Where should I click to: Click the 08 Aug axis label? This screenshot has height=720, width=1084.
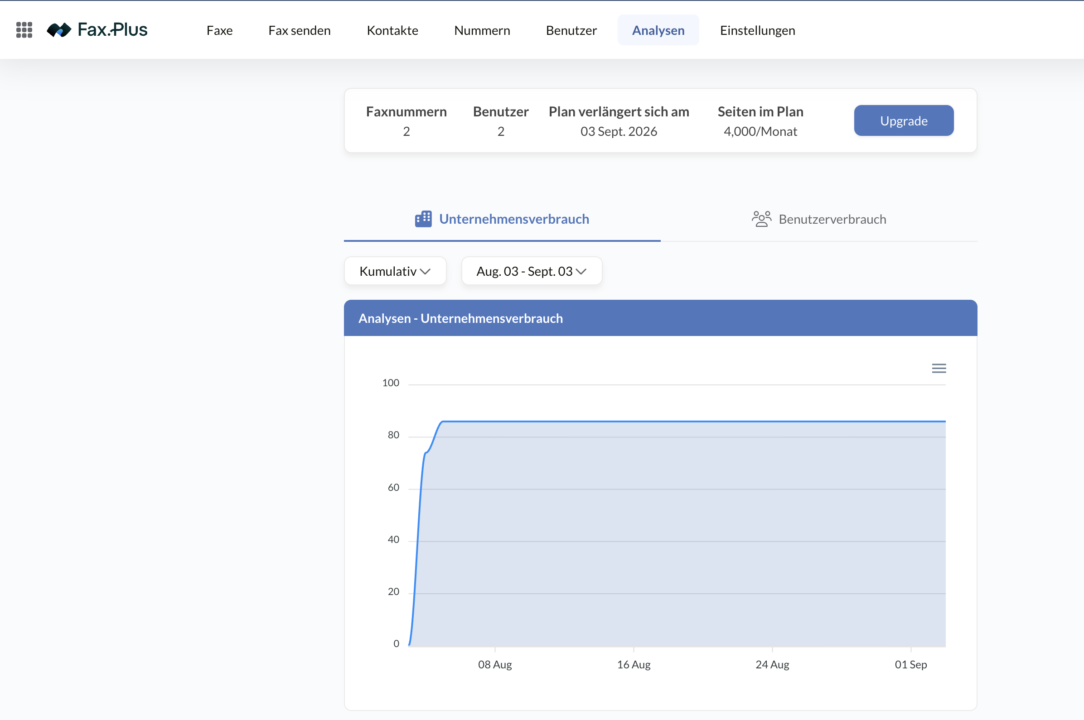495,664
